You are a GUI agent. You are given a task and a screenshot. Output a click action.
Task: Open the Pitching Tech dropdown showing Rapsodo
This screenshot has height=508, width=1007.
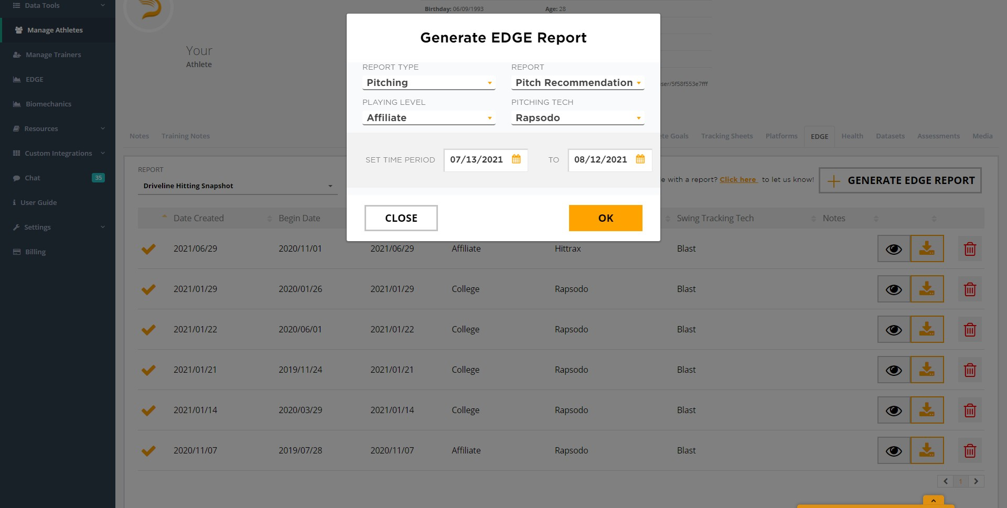(577, 118)
